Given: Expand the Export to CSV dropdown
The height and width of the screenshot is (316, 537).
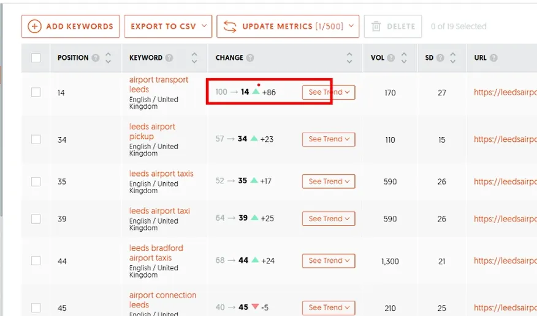Looking at the screenshot, I should point(168,26).
